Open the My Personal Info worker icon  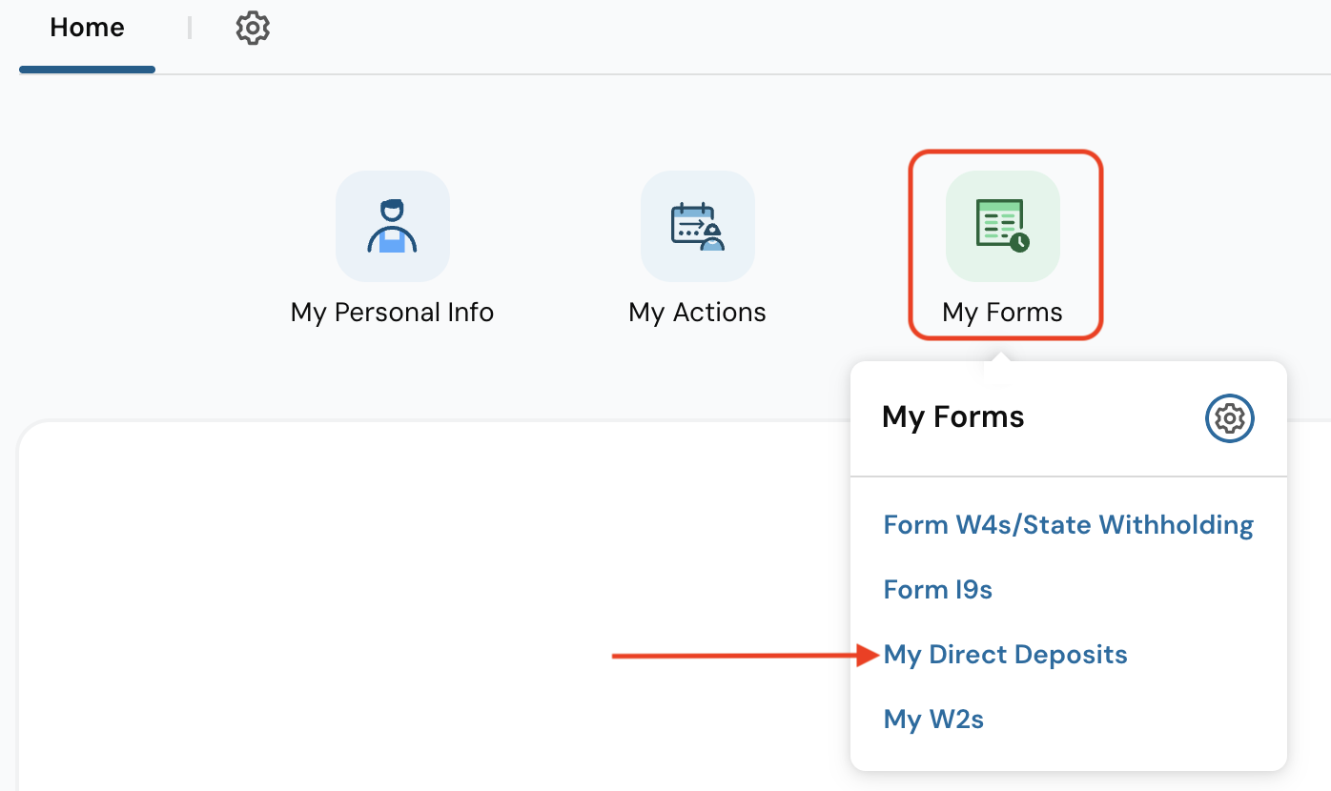392,226
